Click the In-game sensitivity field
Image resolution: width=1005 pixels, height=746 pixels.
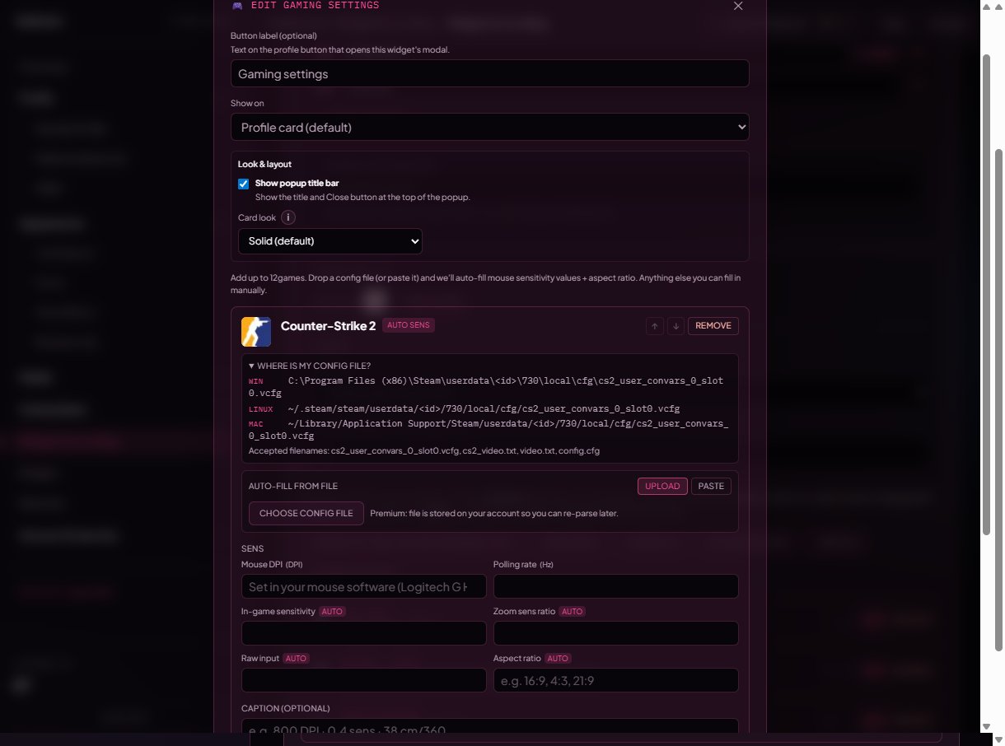[364, 633]
